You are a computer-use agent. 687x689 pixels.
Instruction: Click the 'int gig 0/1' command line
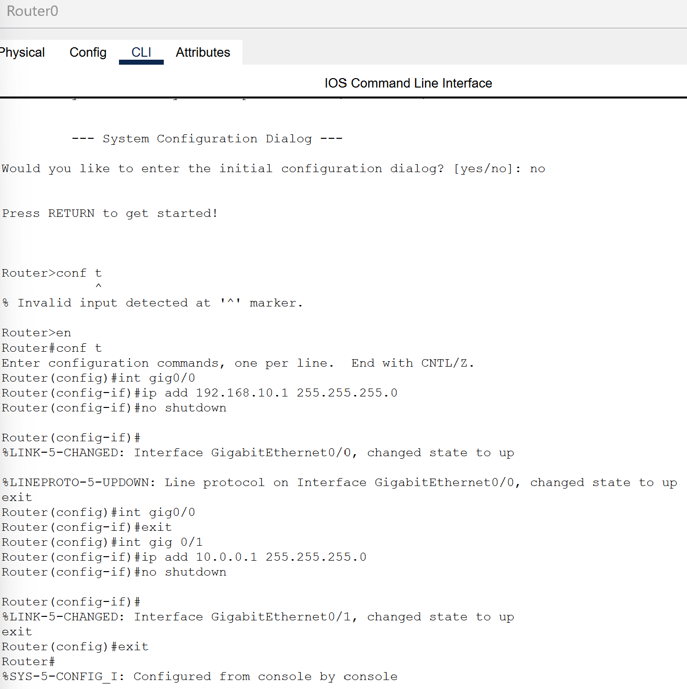102,542
